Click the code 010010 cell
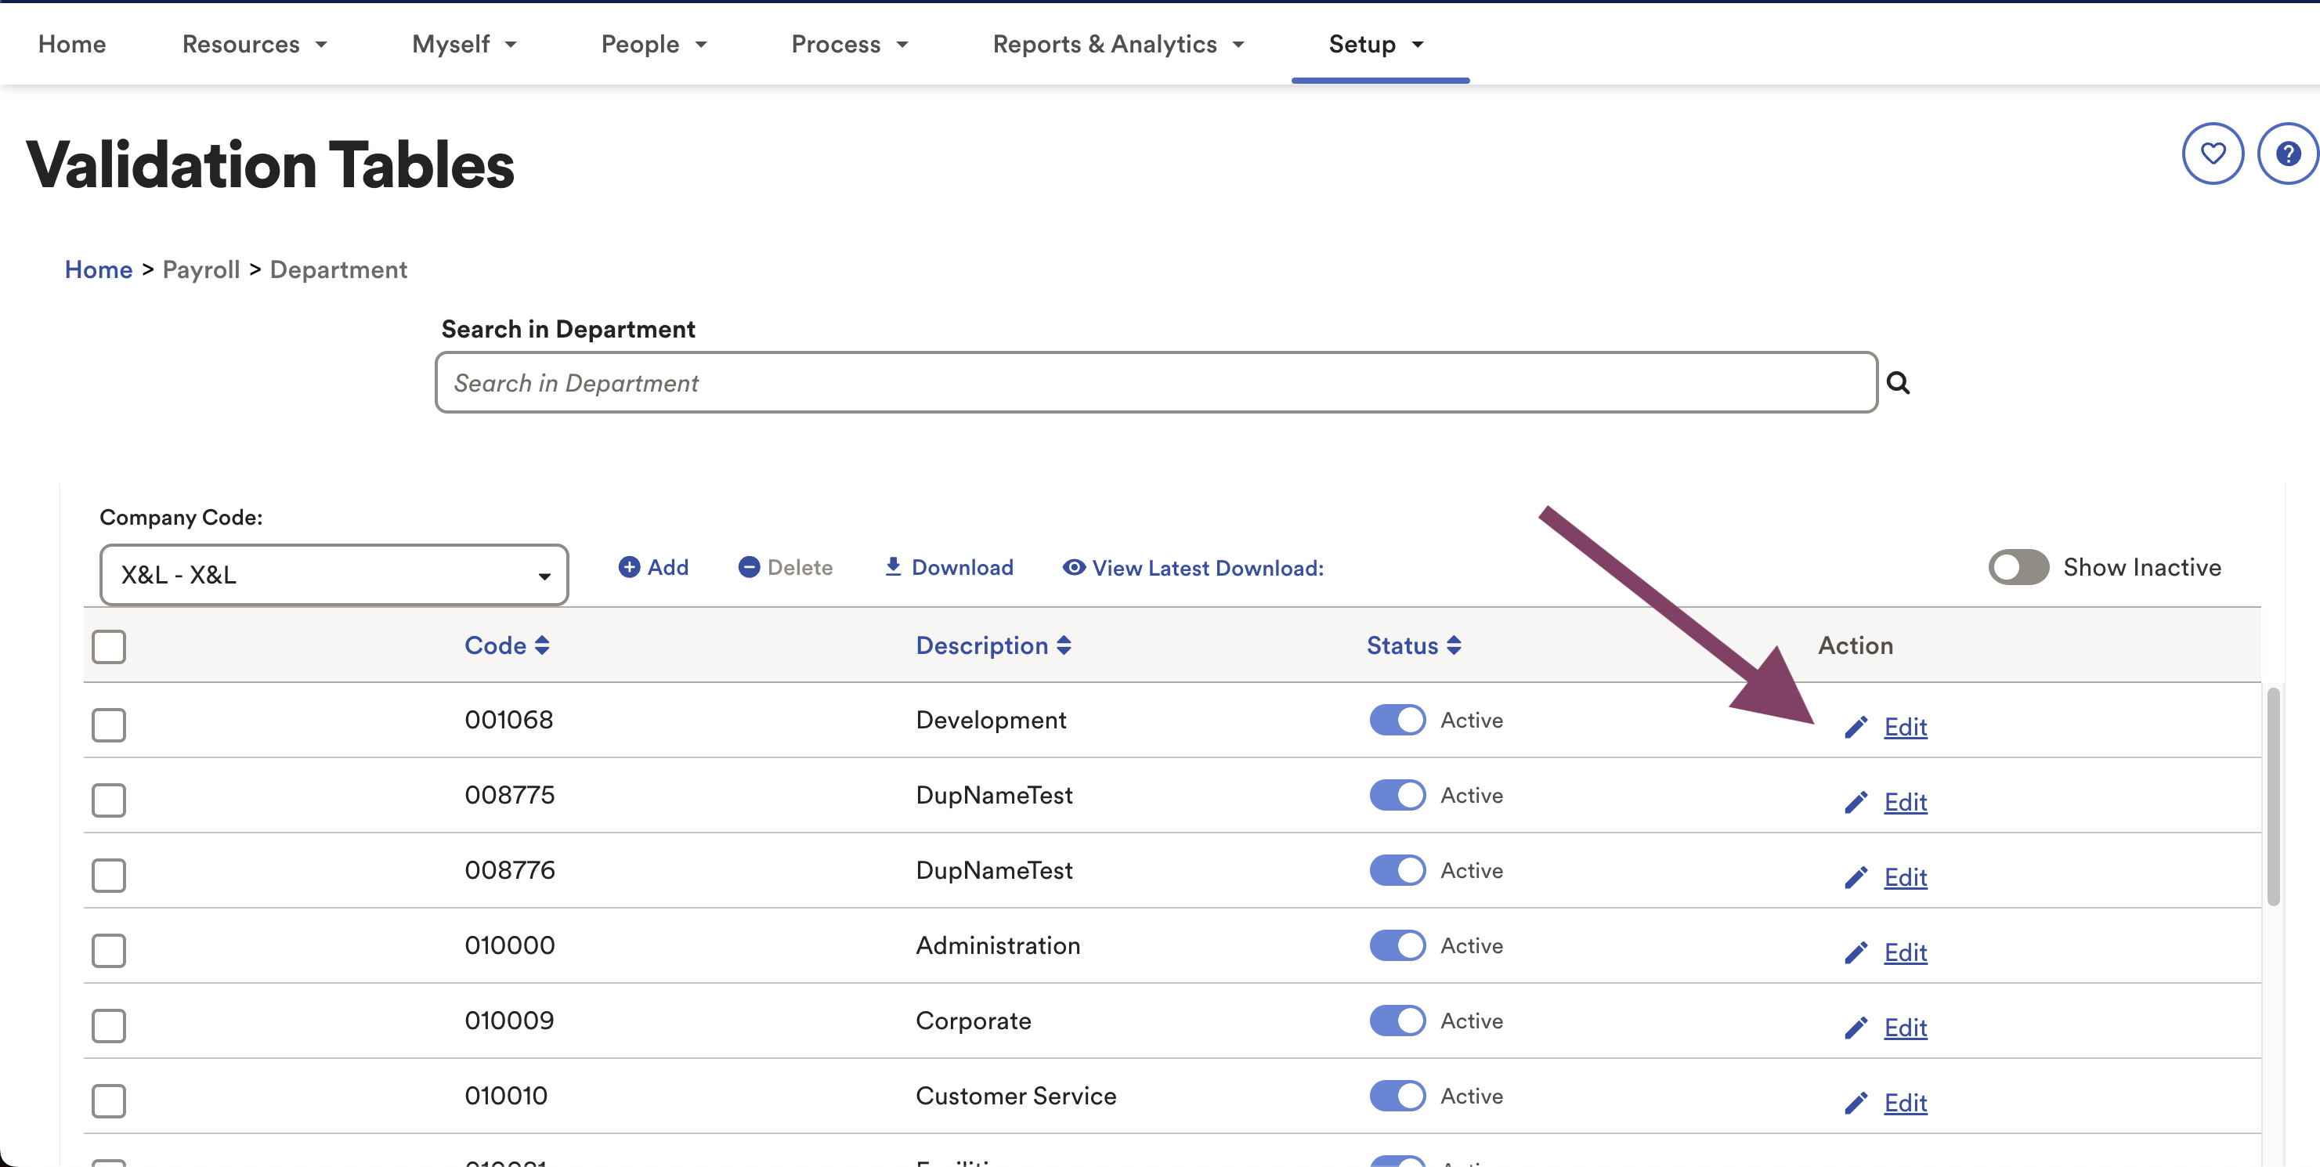The height and width of the screenshot is (1167, 2320). point(506,1095)
